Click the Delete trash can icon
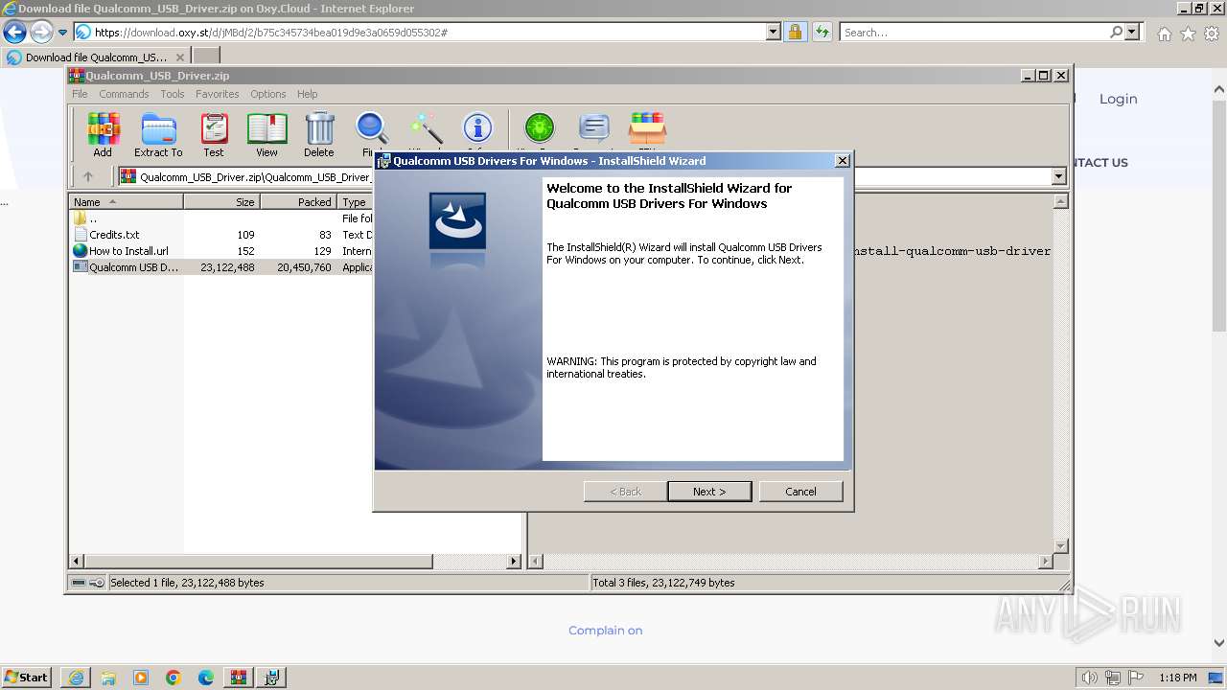1227x690 pixels. coord(319,135)
